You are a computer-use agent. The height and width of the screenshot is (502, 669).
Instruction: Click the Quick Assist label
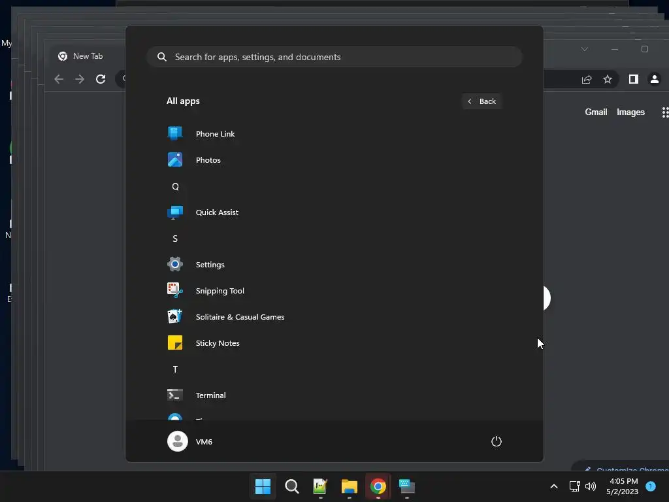(x=217, y=212)
